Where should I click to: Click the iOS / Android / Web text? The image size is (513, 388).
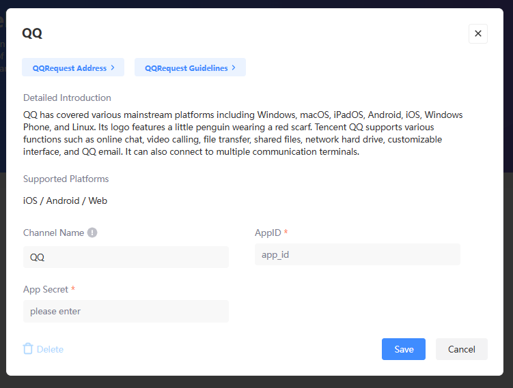coord(65,200)
